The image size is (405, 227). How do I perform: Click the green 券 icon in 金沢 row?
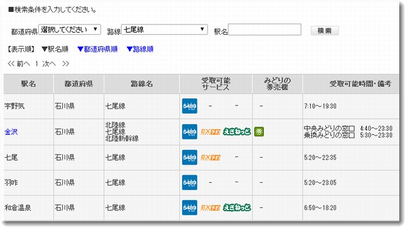pos(259,132)
